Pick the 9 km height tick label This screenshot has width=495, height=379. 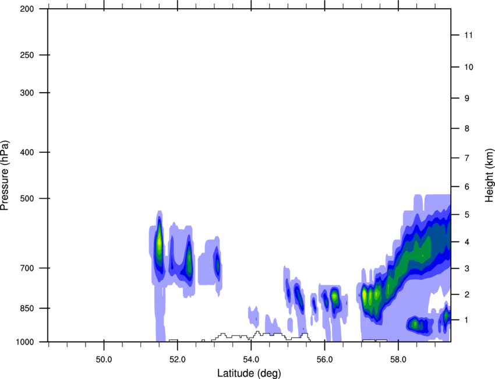467,99
